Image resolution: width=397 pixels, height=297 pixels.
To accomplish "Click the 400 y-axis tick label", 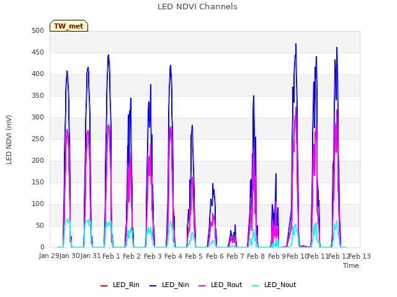I will pyautogui.click(x=38, y=74).
